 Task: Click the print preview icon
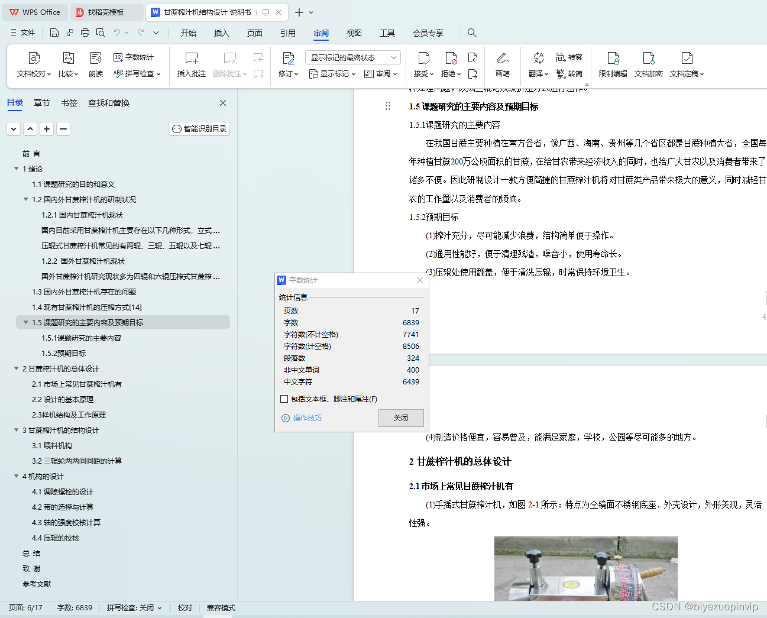pos(101,33)
